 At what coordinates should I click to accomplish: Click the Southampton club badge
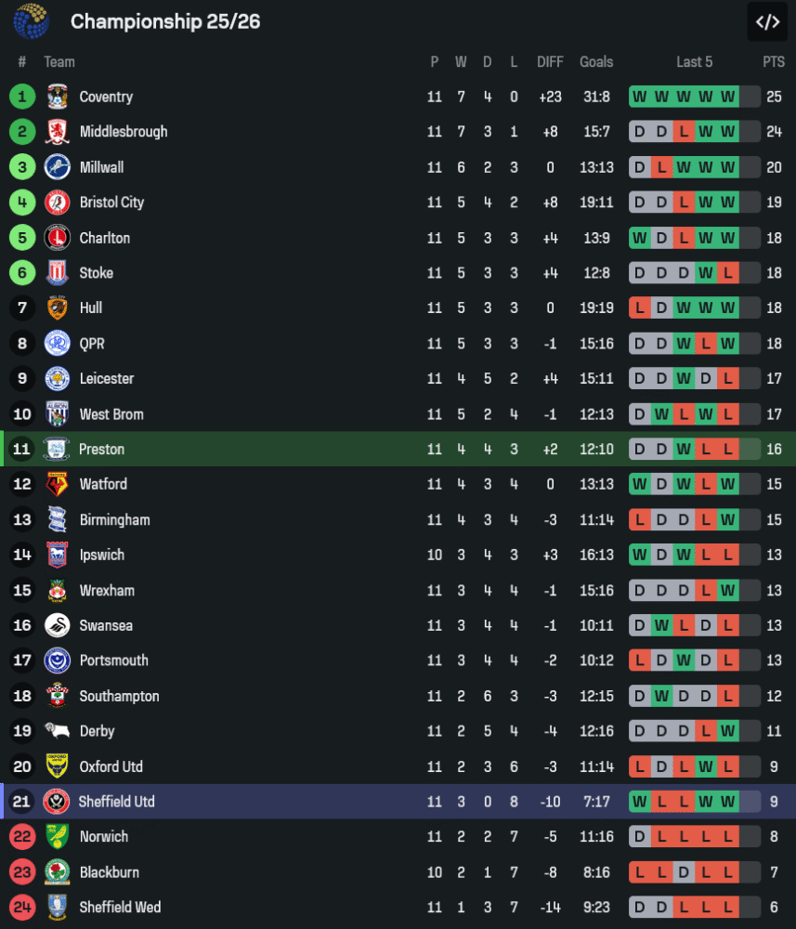click(x=58, y=696)
